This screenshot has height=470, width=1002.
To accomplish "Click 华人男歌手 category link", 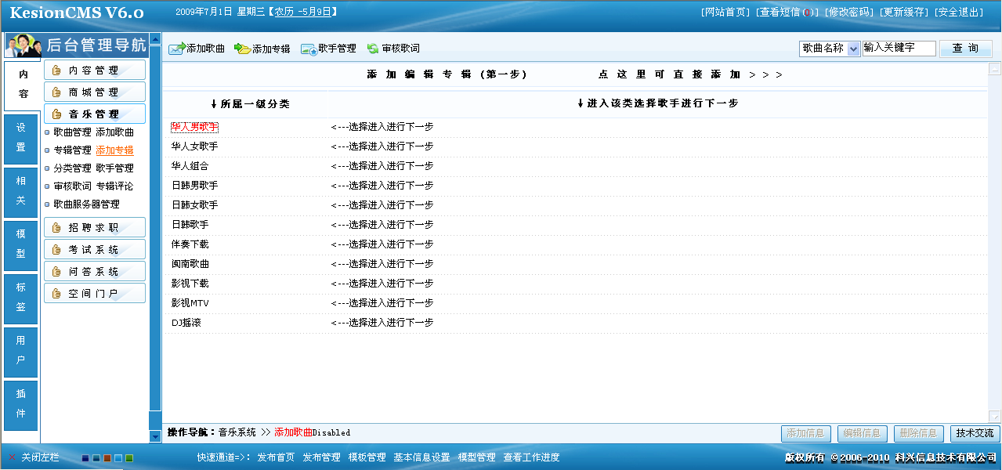I will pyautogui.click(x=194, y=126).
